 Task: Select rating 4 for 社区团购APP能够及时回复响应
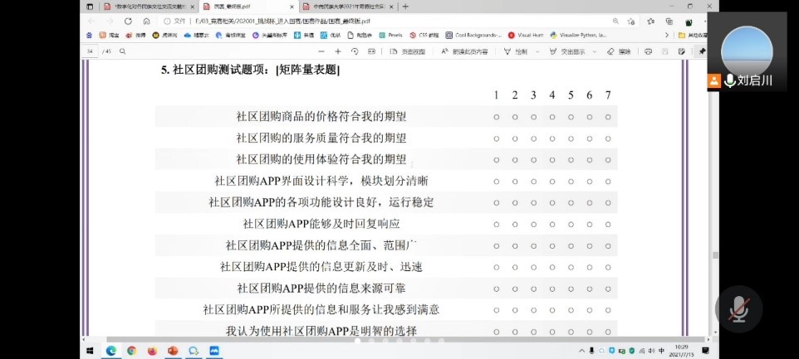(x=551, y=224)
